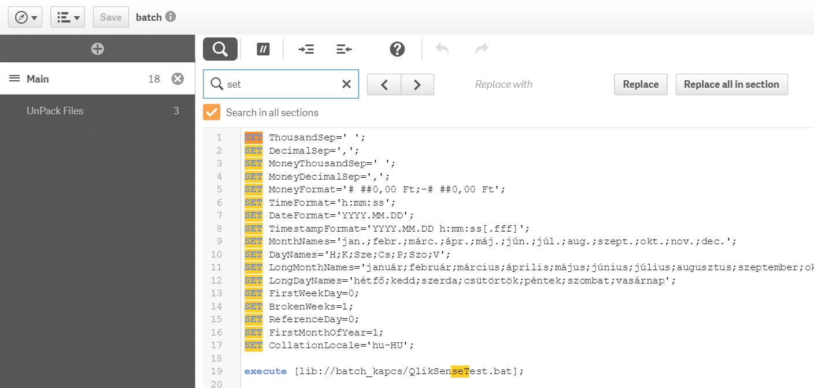Click the undo arrow icon

[x=442, y=49]
